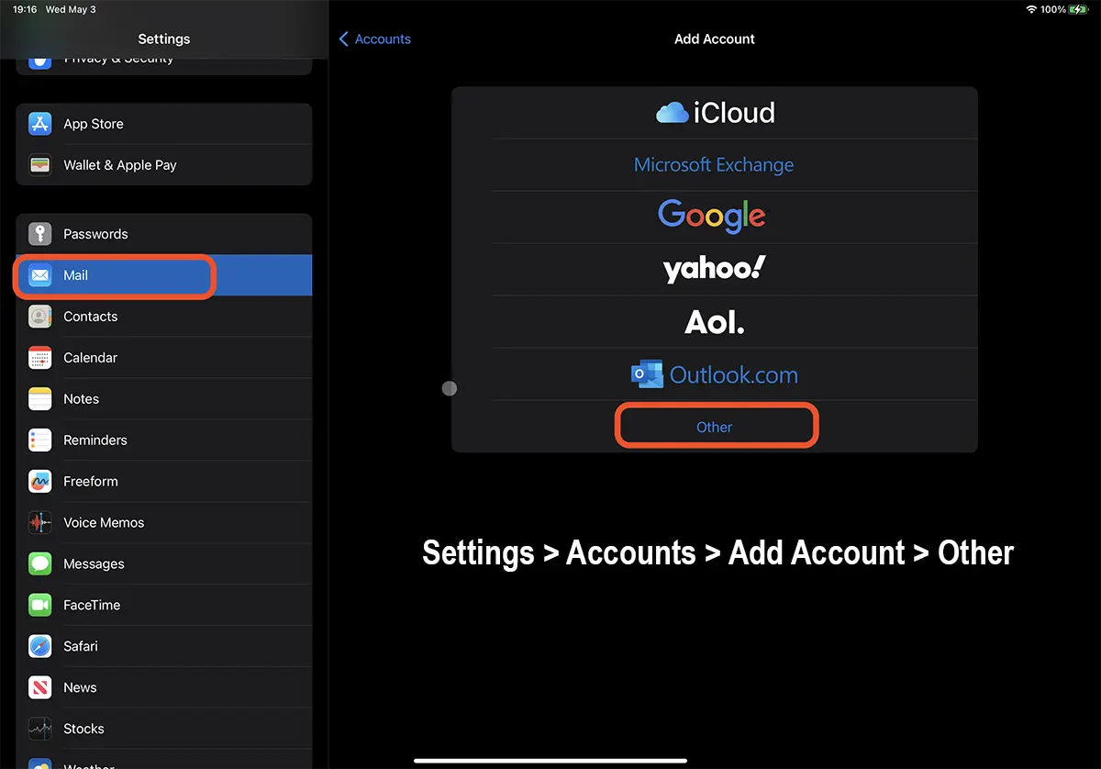Screen dimensions: 1101x769
Task: Tap the 100% battery percentage
Action: coord(1053,9)
